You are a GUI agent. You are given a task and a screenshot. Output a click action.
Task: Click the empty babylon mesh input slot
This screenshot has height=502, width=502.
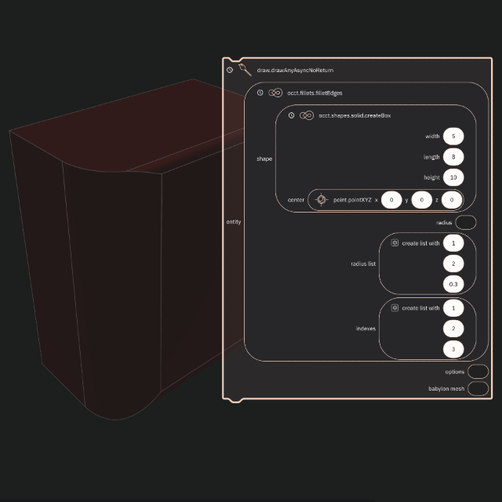[x=477, y=388]
